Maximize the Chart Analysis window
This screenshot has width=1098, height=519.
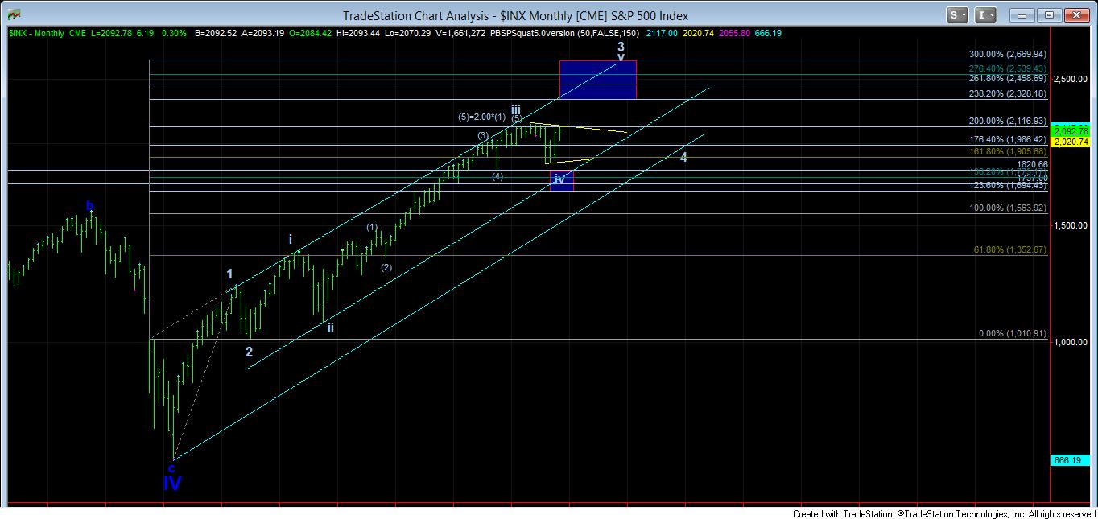tap(1048, 14)
